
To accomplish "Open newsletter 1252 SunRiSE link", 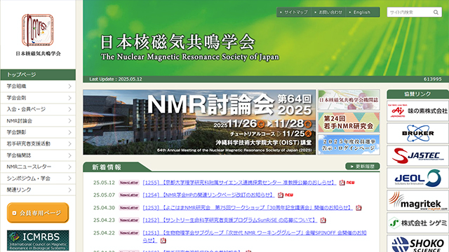I will pyautogui.click(x=230, y=220).
